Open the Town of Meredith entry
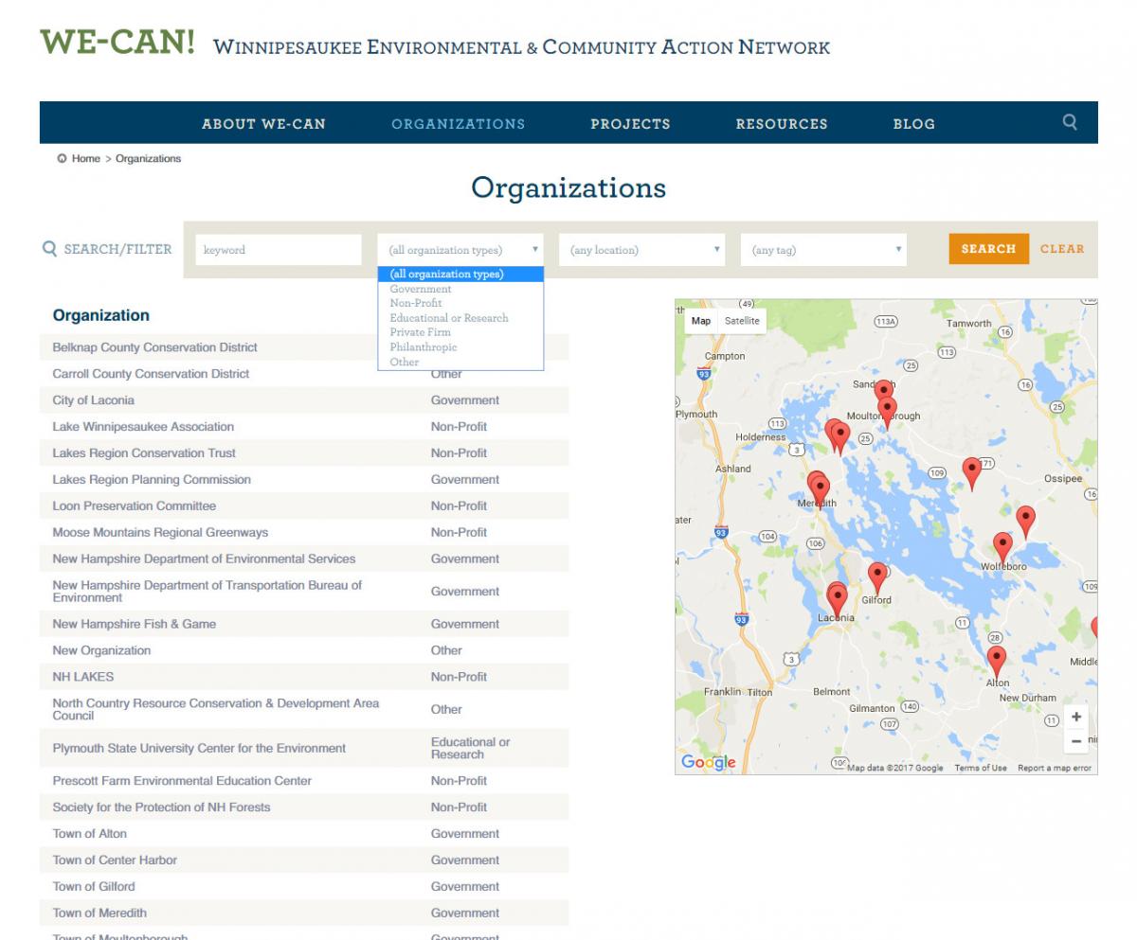 [99, 913]
